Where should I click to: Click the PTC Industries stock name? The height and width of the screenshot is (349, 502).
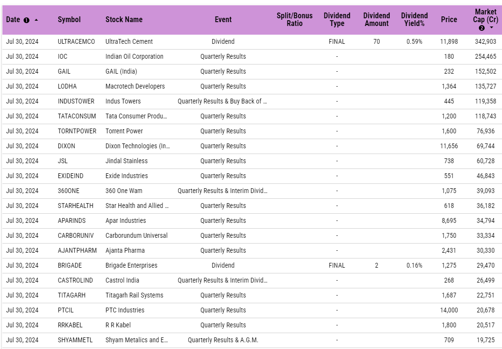tap(125, 310)
